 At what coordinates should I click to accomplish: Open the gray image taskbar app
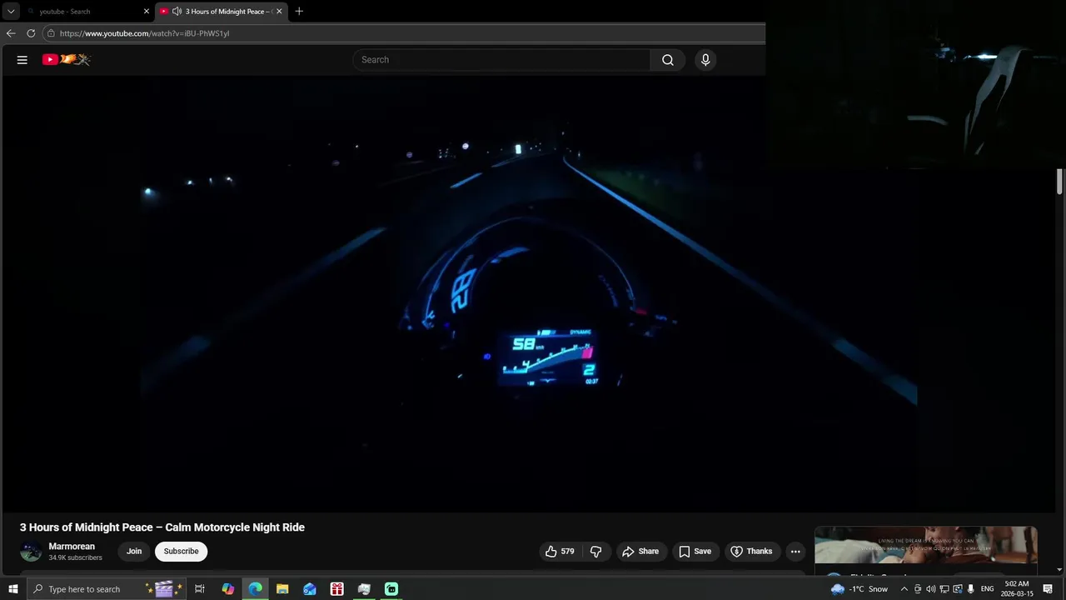364,589
